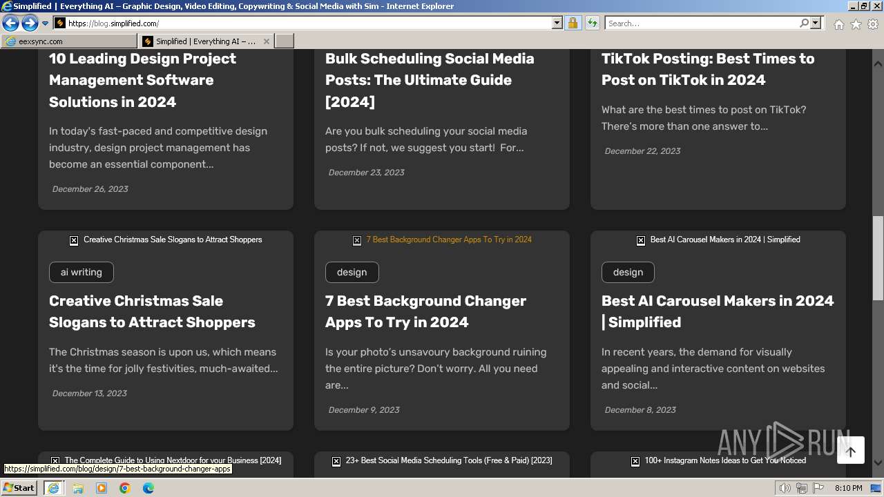
Task: Click the December 8, 2023 date
Action: point(640,410)
